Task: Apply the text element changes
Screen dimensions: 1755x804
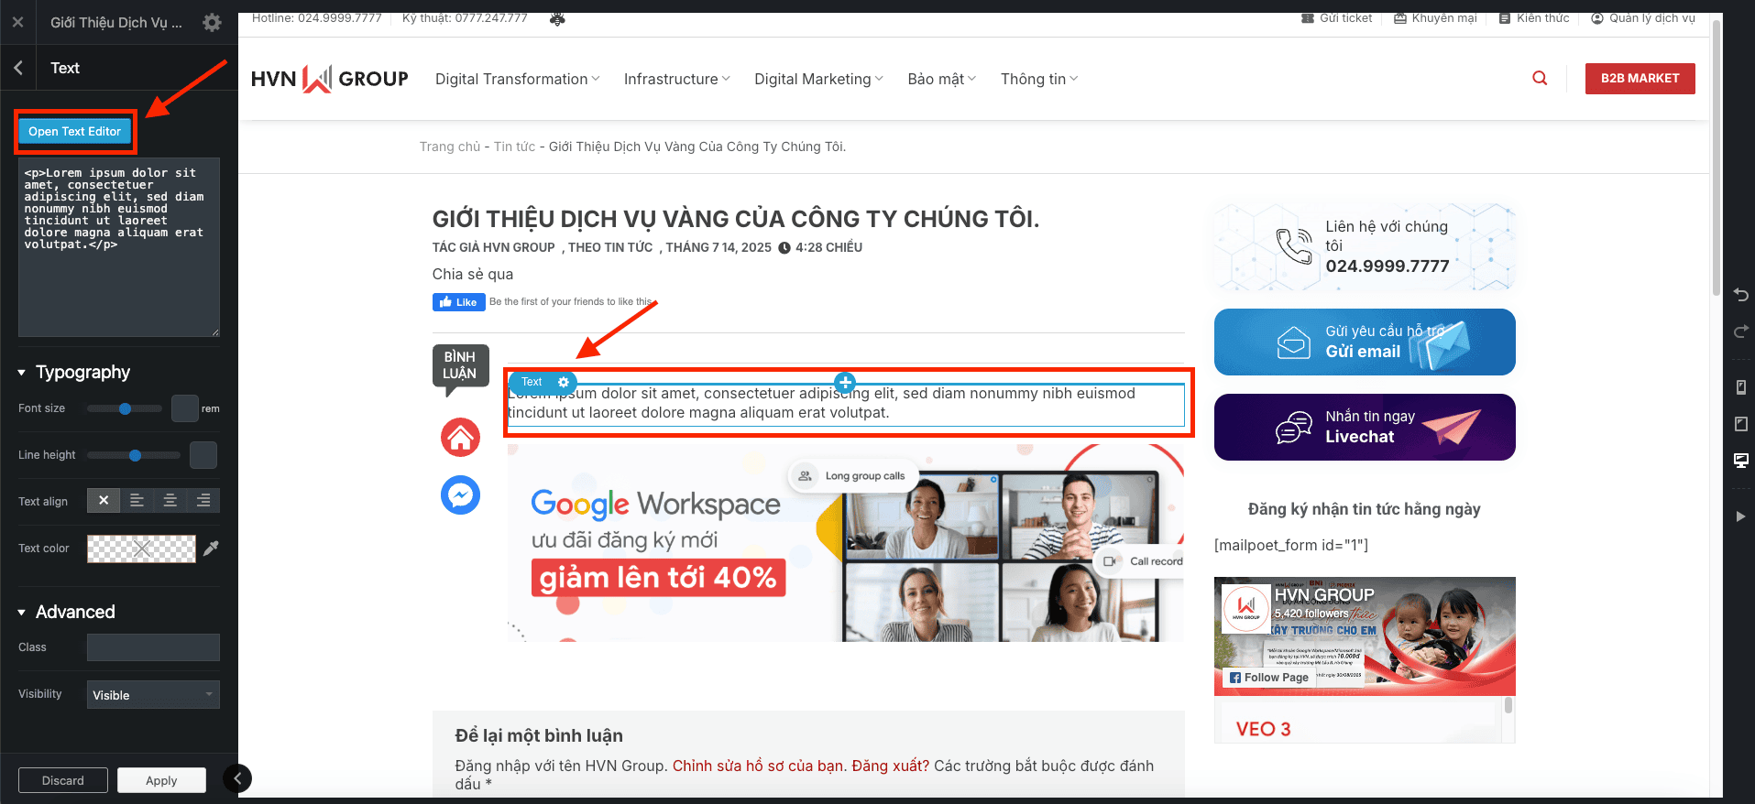Action: (x=161, y=780)
